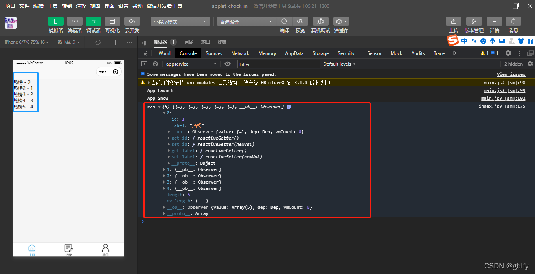Viewport: 535px width, 274px height.
Task: Toggle the live expression eye icon
Action: [228, 64]
